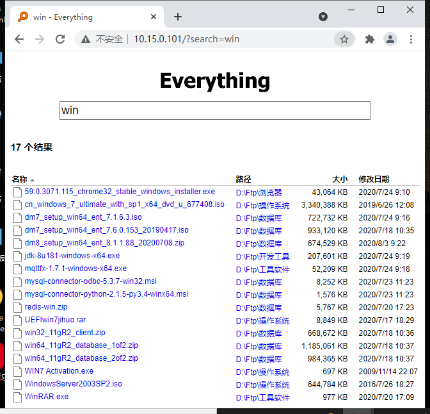Toggle the 名称 sort ascending arrow
This screenshot has height=414, width=430.
click(x=32, y=180)
